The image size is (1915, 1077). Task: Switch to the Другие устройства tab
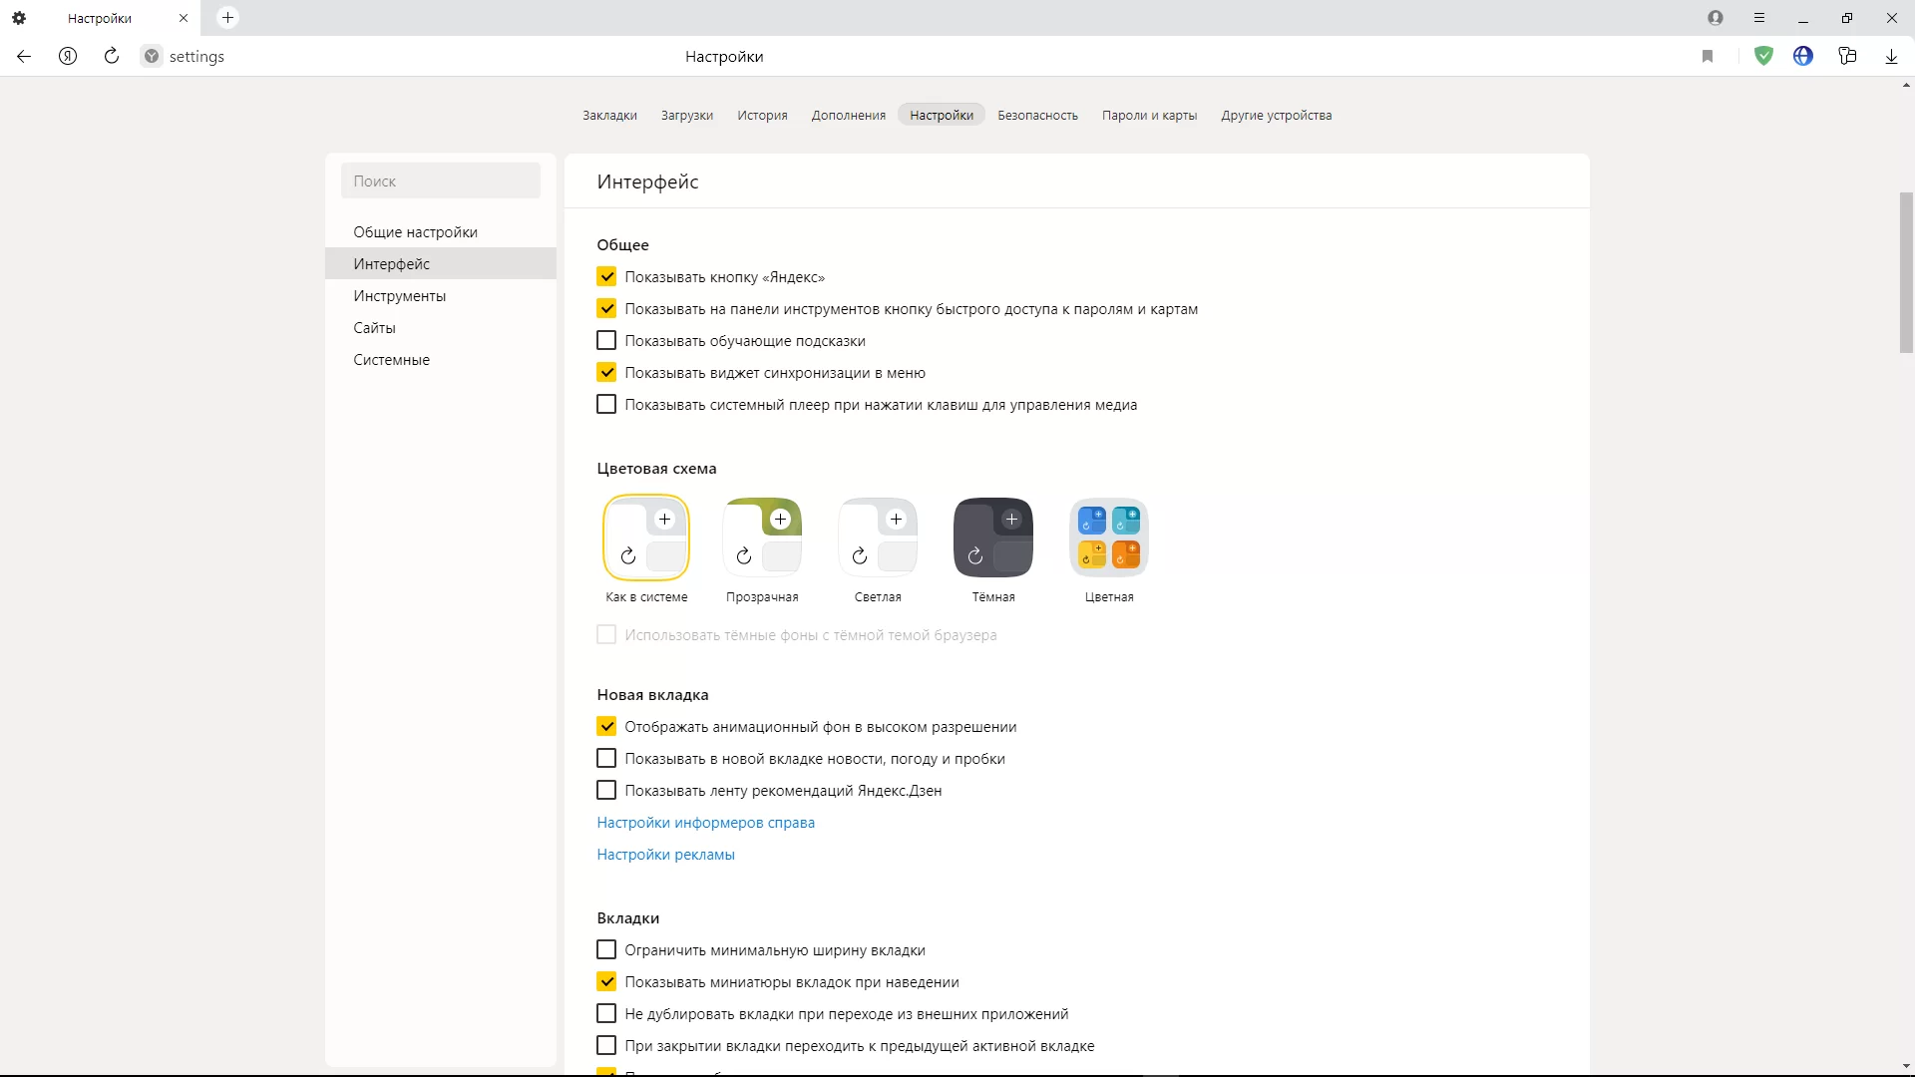tap(1277, 115)
